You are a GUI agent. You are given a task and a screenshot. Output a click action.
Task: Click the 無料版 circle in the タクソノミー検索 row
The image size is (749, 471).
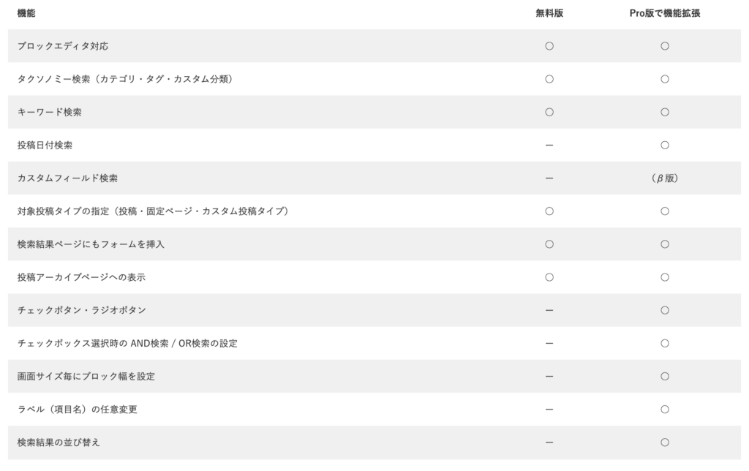549,79
